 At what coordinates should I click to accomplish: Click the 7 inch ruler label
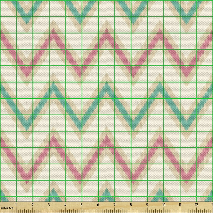coord(114,205)
